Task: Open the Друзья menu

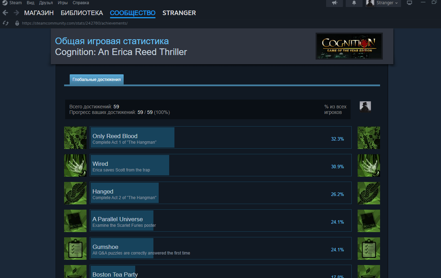Action: tap(46, 3)
